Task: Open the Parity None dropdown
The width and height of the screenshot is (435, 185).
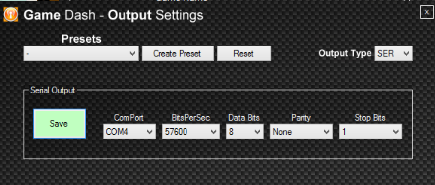Action: click(301, 132)
